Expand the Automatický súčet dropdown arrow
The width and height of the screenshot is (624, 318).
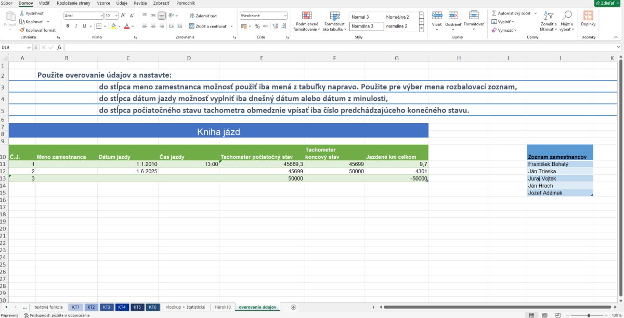tap(535, 13)
